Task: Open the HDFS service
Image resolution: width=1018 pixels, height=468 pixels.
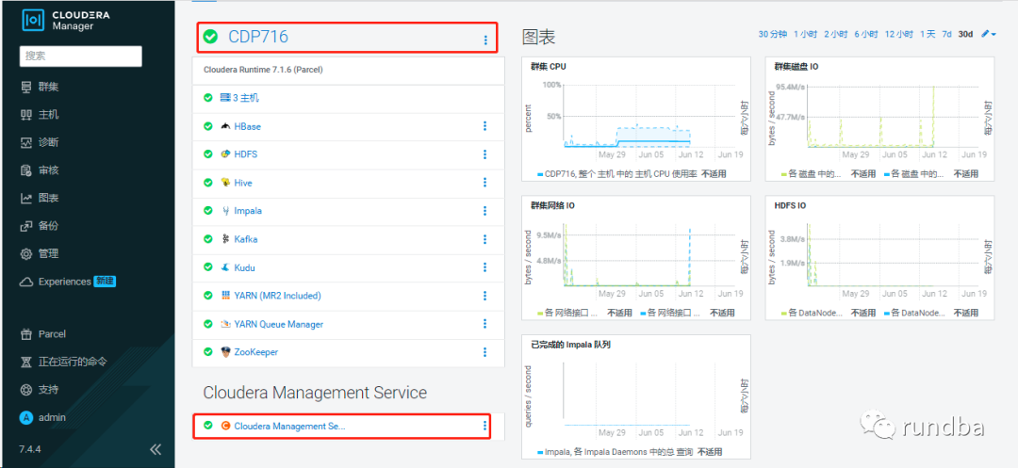Action: click(245, 154)
